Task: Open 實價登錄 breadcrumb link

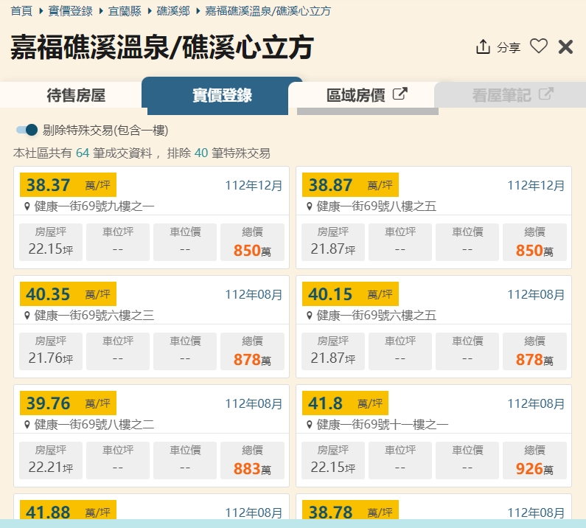Action: pos(70,11)
